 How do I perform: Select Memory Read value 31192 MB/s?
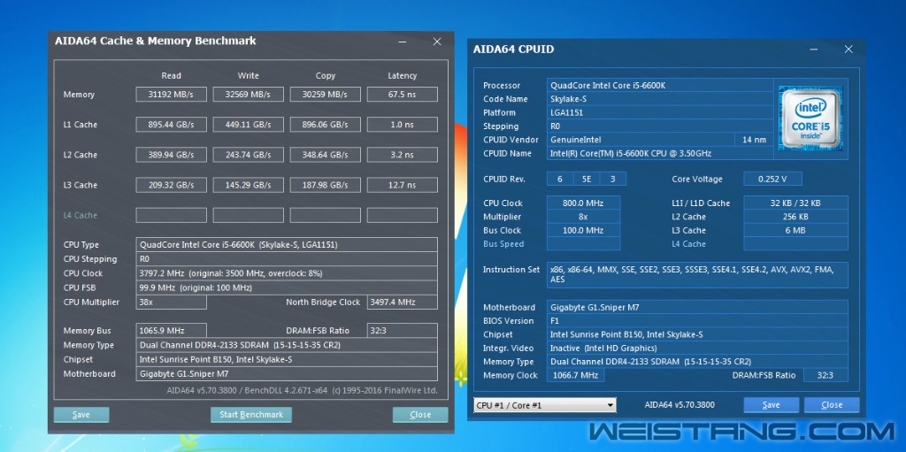pyautogui.click(x=171, y=95)
